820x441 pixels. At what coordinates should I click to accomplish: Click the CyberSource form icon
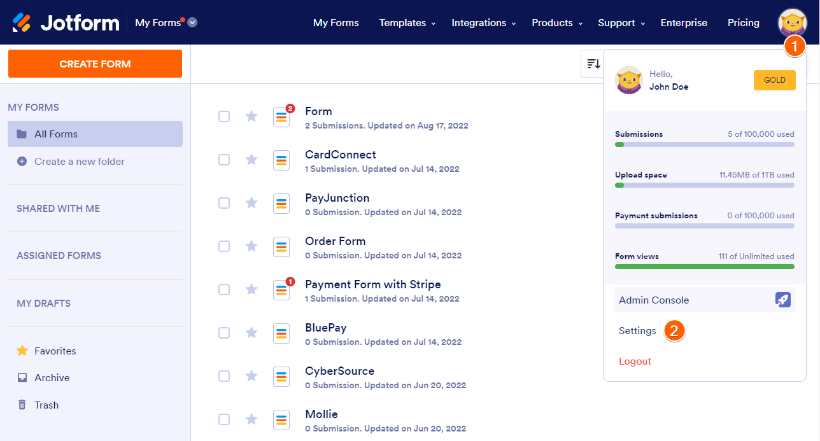tap(281, 377)
